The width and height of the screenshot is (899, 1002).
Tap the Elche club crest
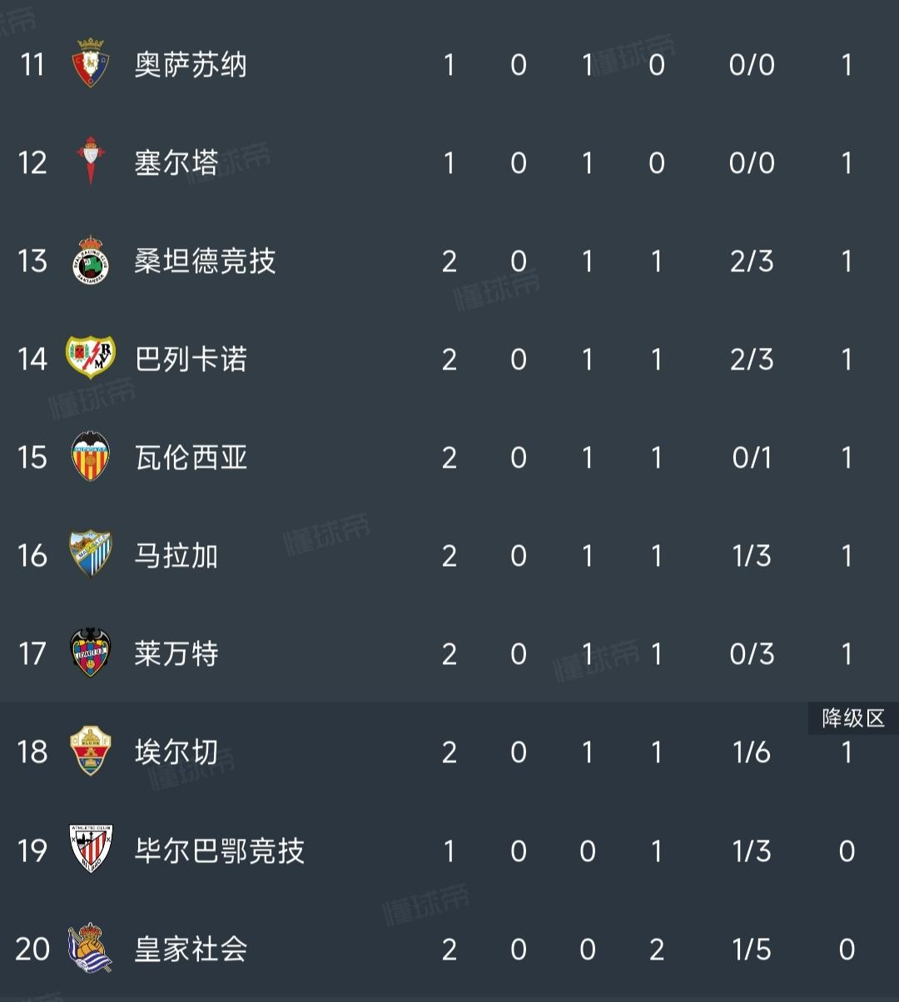coord(91,751)
